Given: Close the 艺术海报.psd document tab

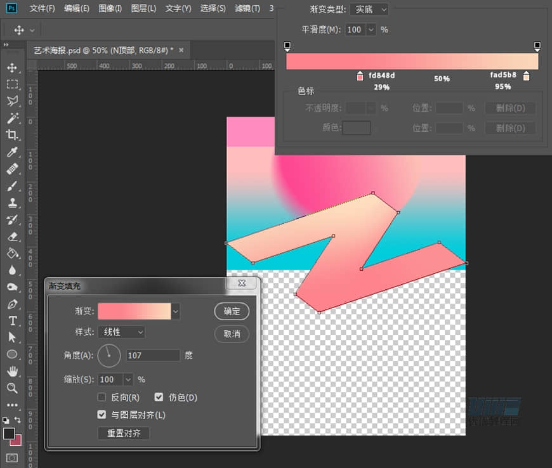Looking at the screenshot, I should [x=181, y=50].
